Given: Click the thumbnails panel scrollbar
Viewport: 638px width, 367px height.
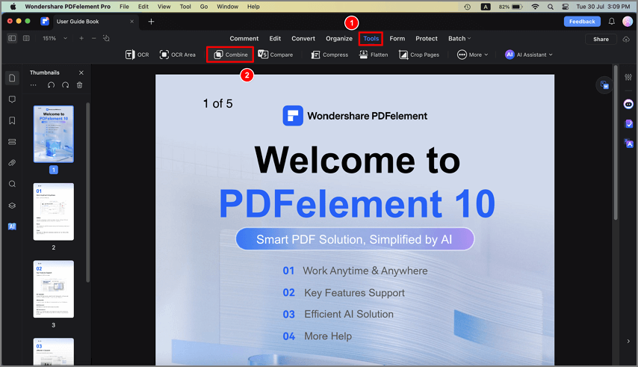Looking at the screenshot, I should (88, 192).
